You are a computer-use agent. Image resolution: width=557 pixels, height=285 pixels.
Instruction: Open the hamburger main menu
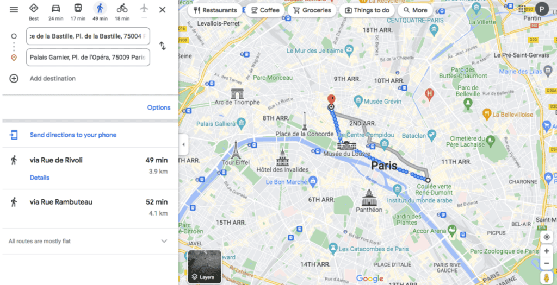(14, 10)
